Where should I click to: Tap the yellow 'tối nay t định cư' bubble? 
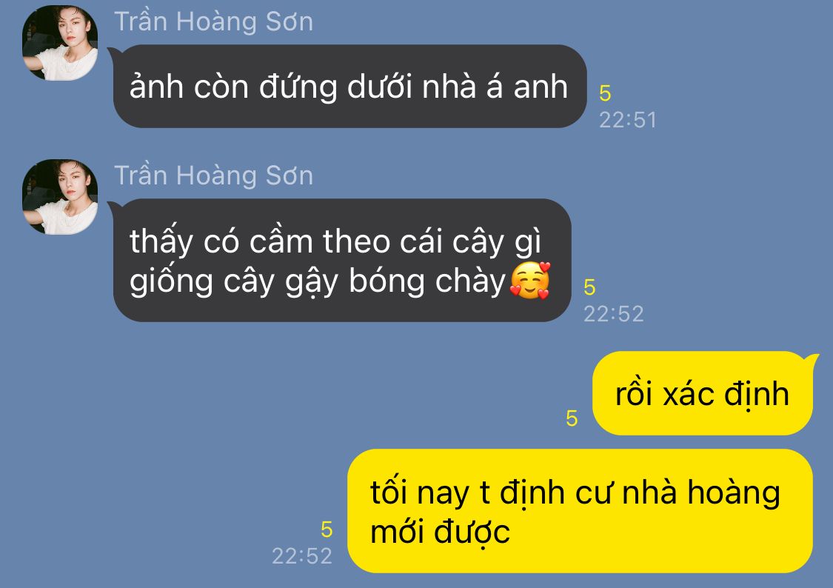point(580,511)
